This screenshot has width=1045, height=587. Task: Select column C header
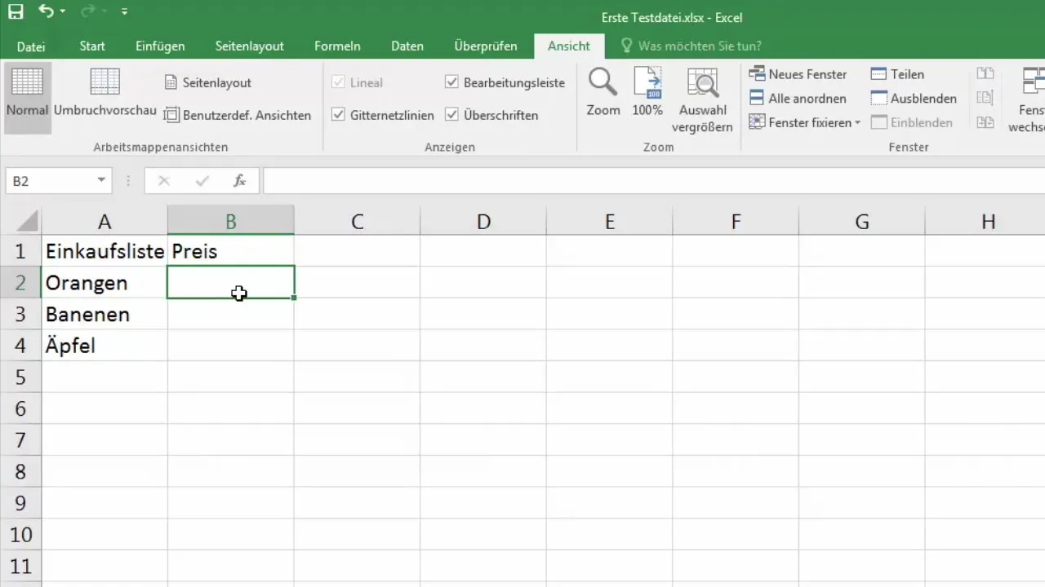click(x=358, y=221)
